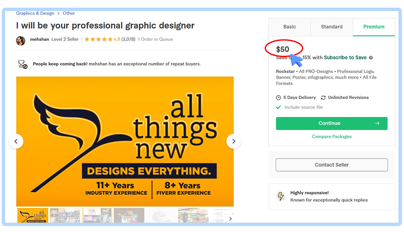The image size is (404, 232).
Task: Click mehshan's seller avatar
Action: (x=21, y=40)
